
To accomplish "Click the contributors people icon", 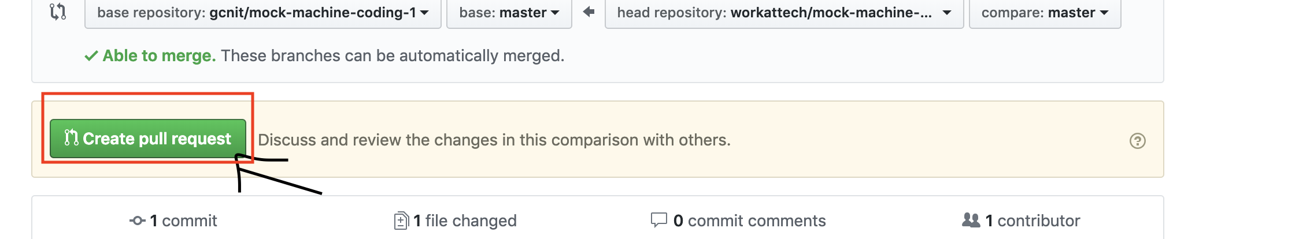I will click(x=971, y=220).
